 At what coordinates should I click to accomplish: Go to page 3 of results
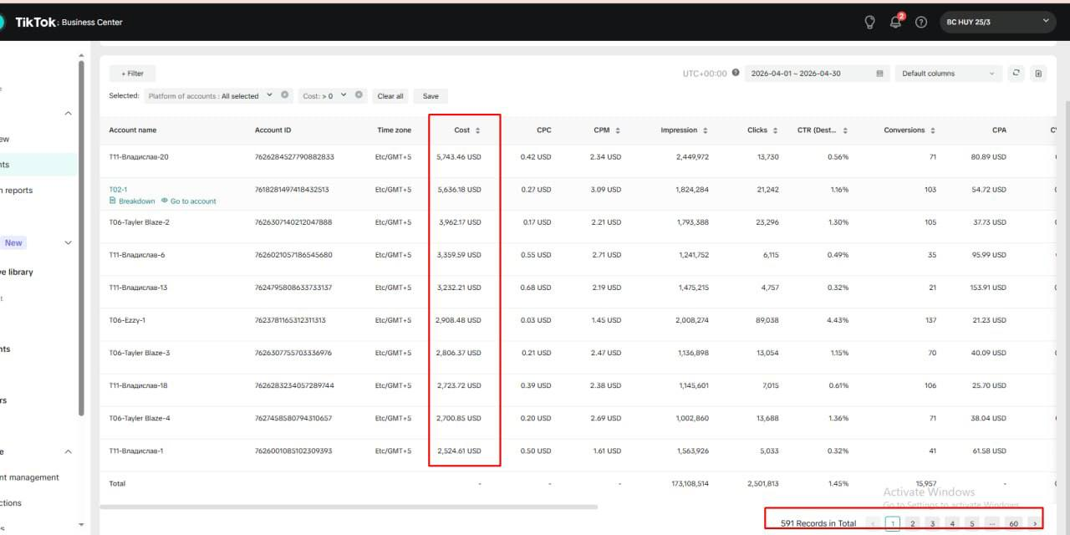932,523
